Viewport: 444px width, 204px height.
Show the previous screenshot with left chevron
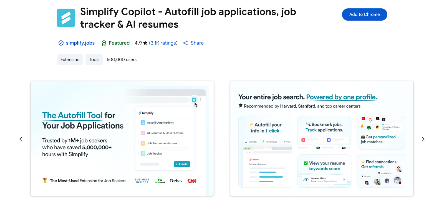click(21, 139)
